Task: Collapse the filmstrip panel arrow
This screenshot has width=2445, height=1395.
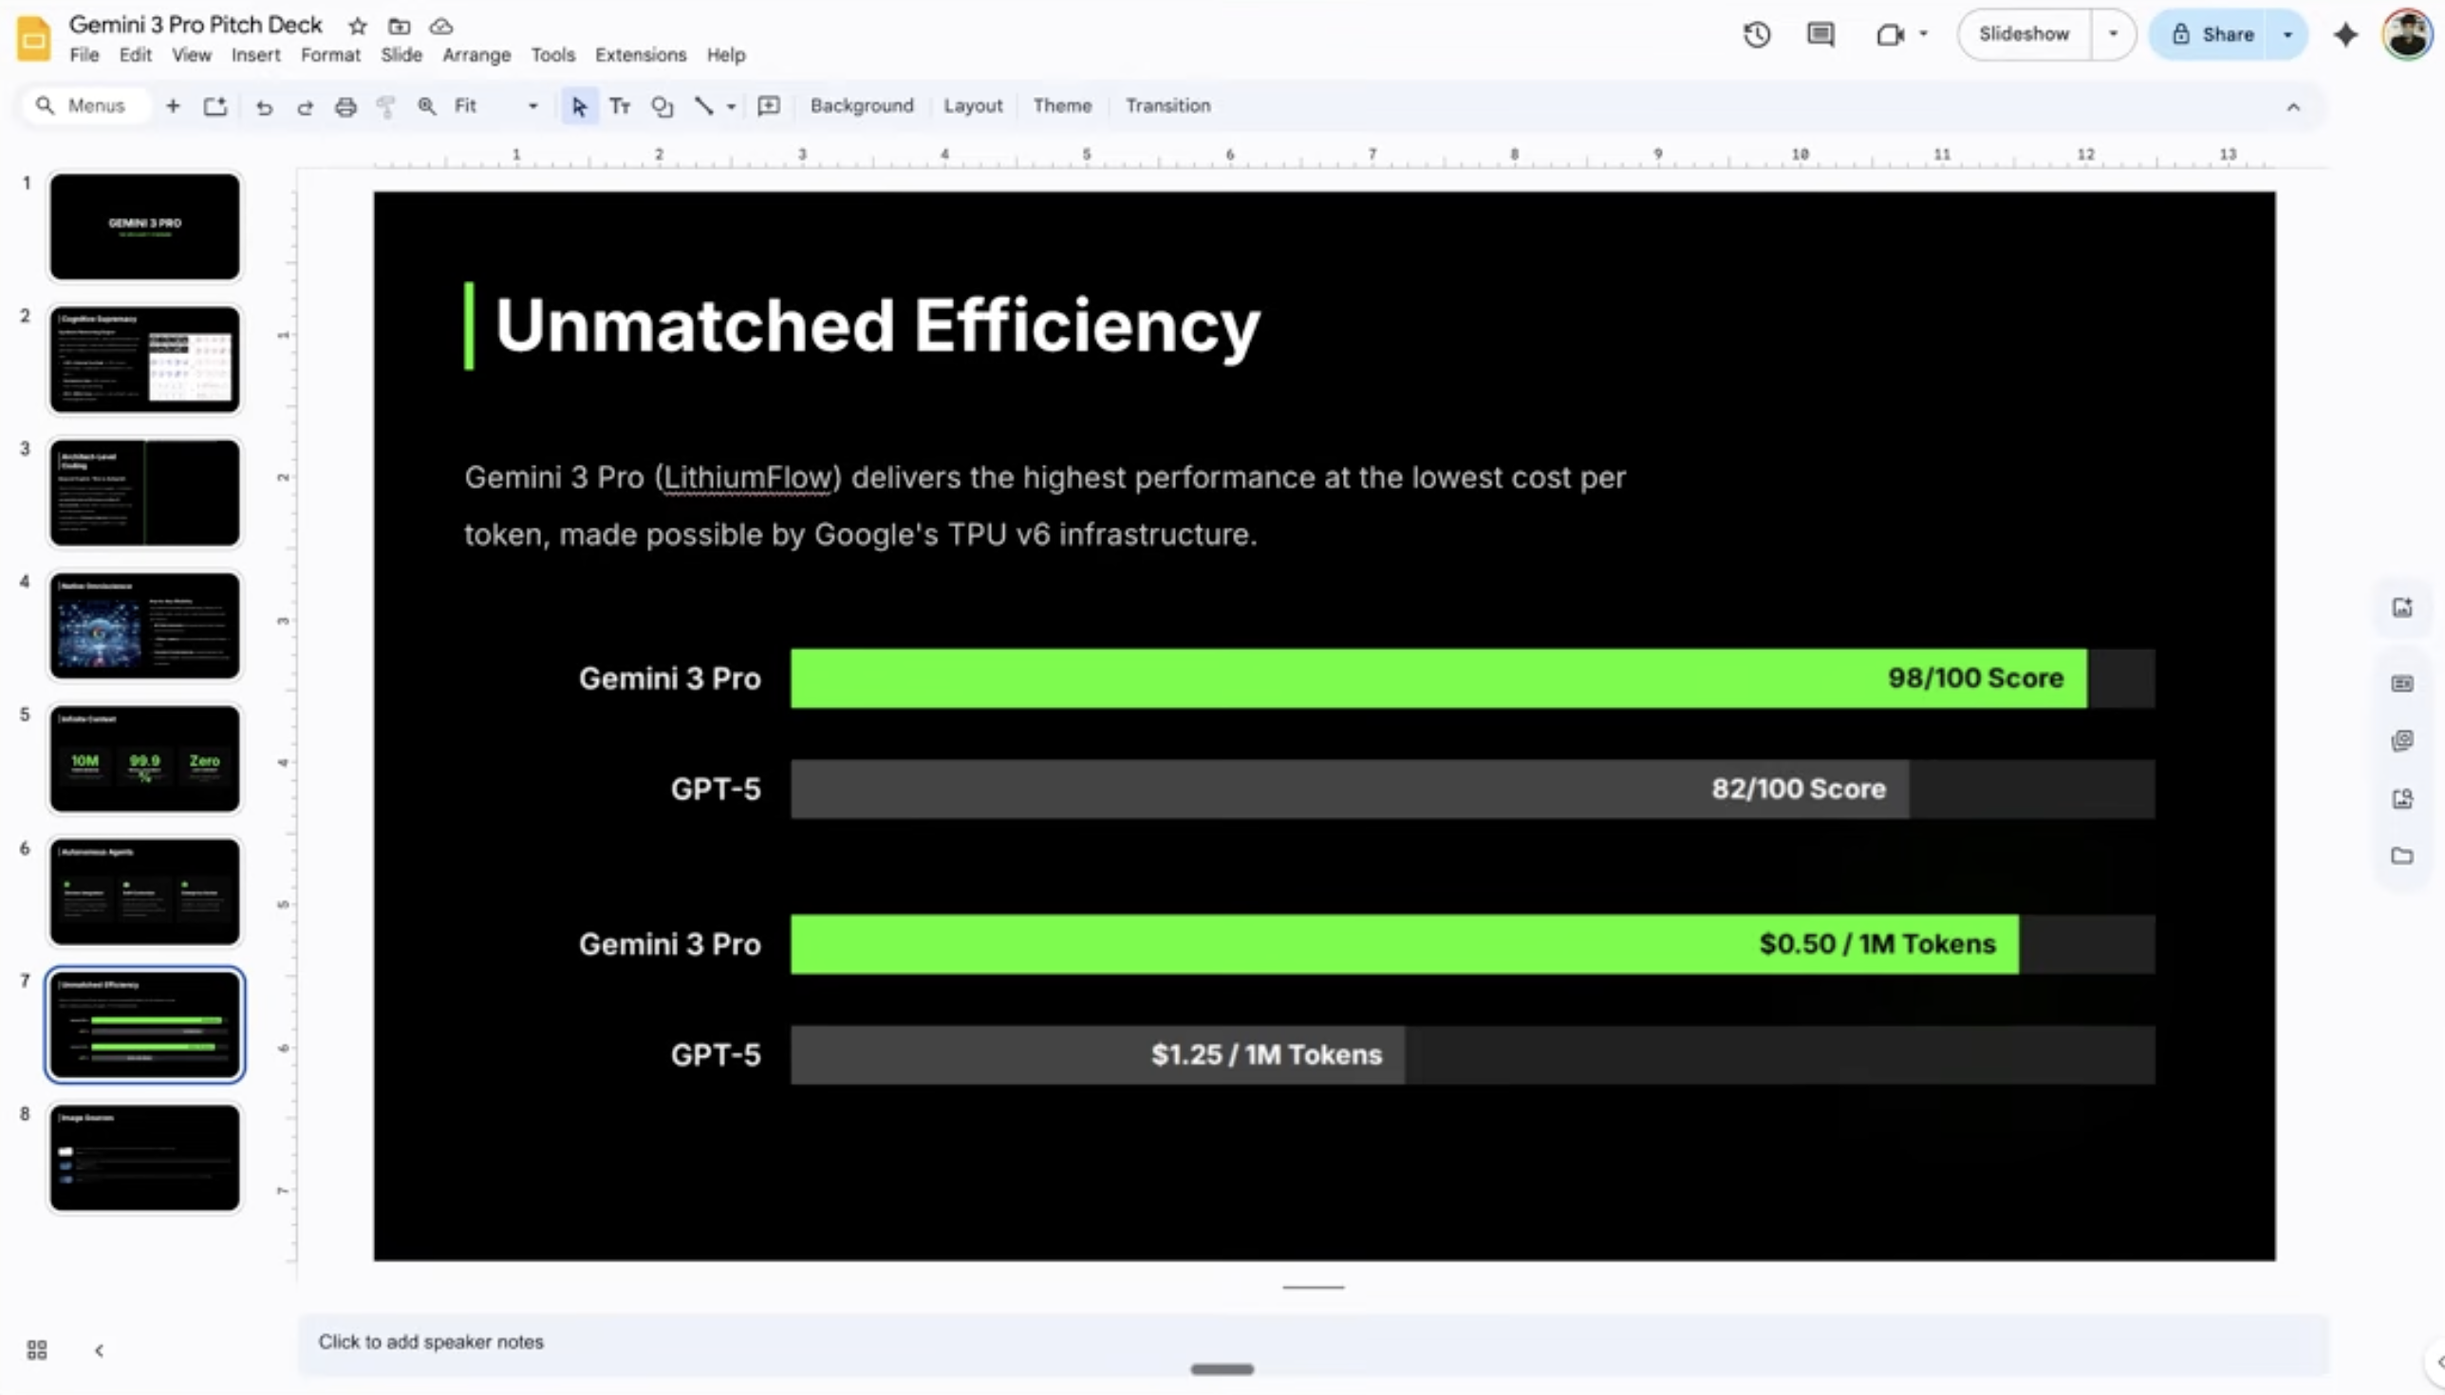Action: [99, 1350]
